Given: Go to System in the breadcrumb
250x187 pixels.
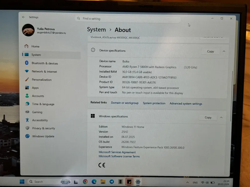Looking at the screenshot, I should [96, 30].
